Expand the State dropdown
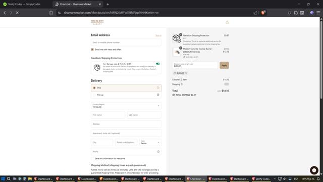Screen dimensions: 323x182 [150, 143]
